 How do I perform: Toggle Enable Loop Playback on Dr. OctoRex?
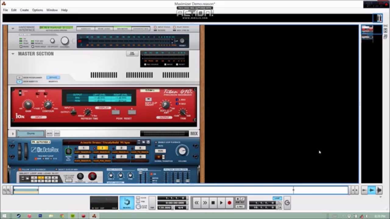156,142
